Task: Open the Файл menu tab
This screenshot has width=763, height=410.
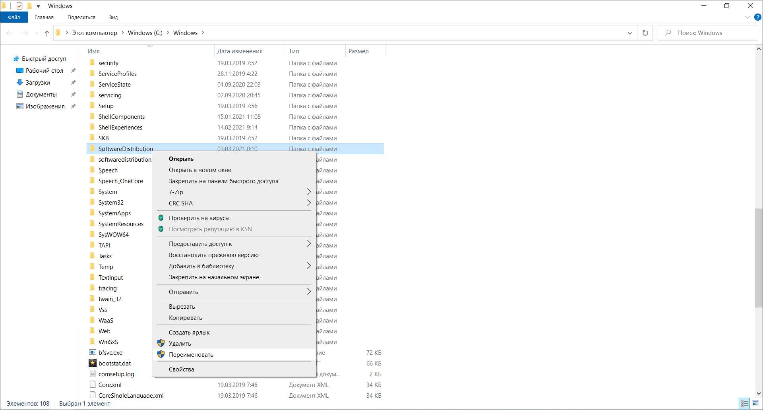Action: tap(14, 17)
